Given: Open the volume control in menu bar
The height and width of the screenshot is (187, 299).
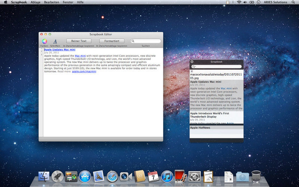Looking at the screenshot, I should point(245,2).
